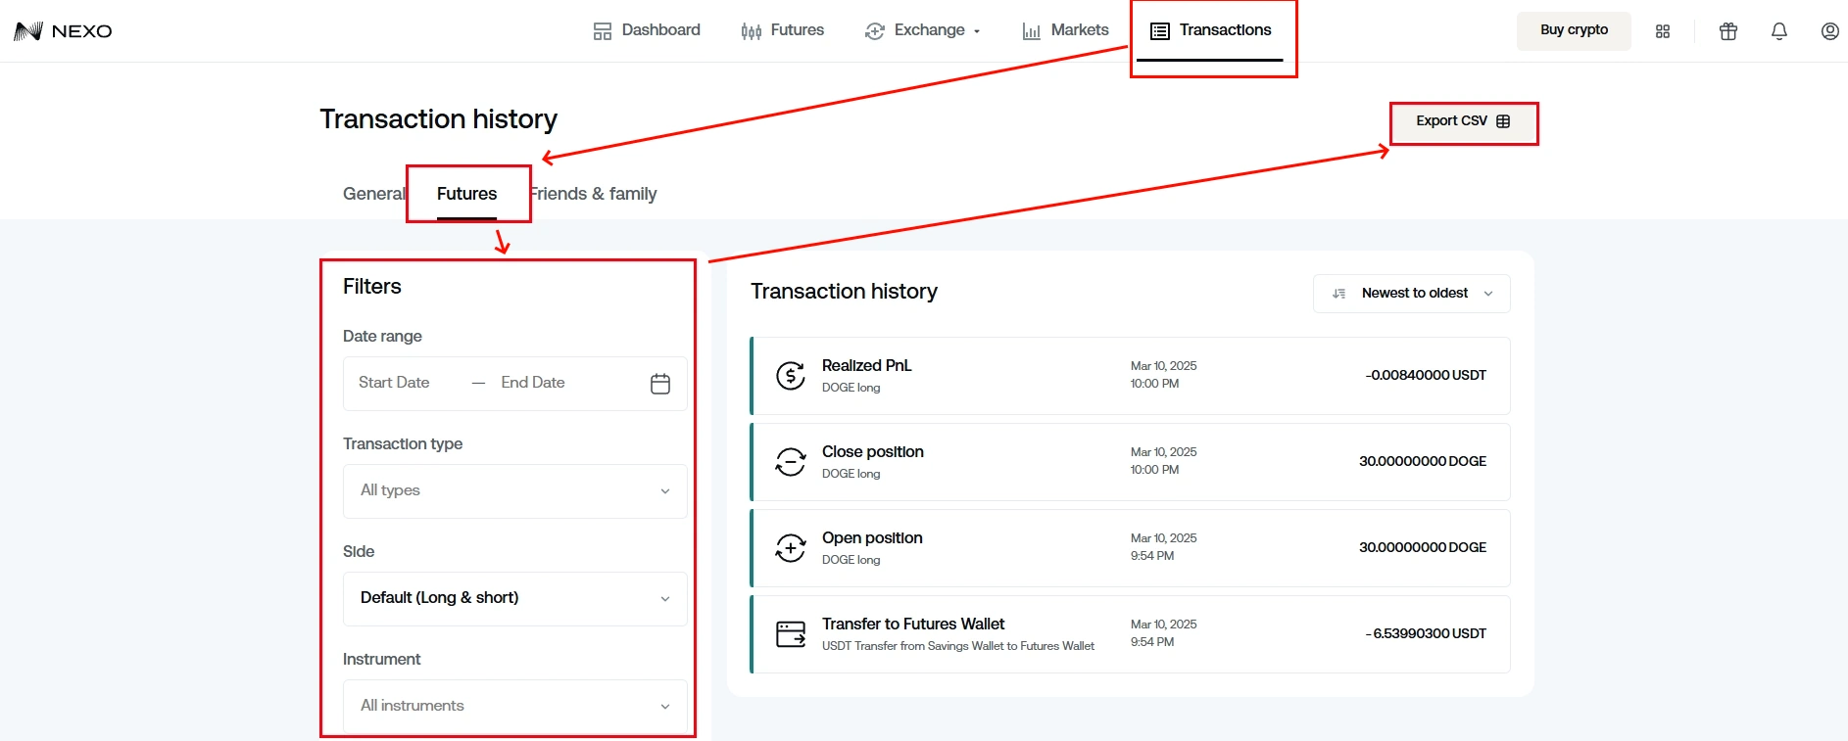Expand the Transaction type dropdown

click(515, 491)
